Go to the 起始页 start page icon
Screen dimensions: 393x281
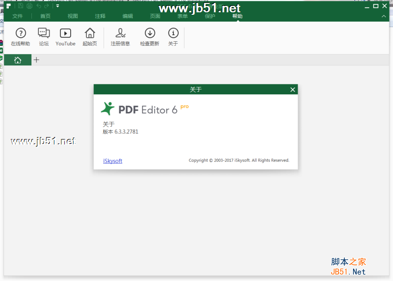pyautogui.click(x=90, y=37)
